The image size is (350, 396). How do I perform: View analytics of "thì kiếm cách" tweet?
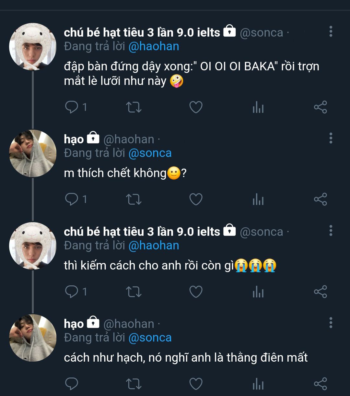[258, 292]
